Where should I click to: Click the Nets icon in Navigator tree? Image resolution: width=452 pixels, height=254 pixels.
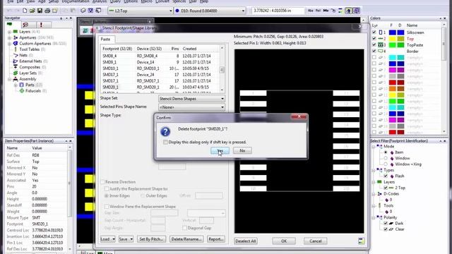pyautogui.click(x=16, y=55)
